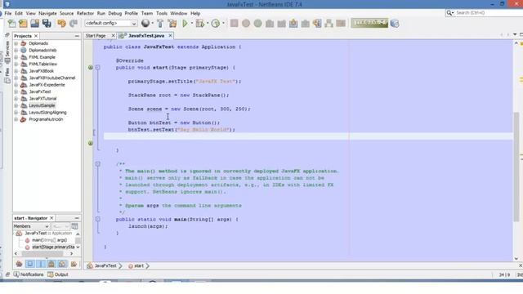
Task: Click the Build Project hammer icon
Action: pyautogui.click(x=160, y=24)
